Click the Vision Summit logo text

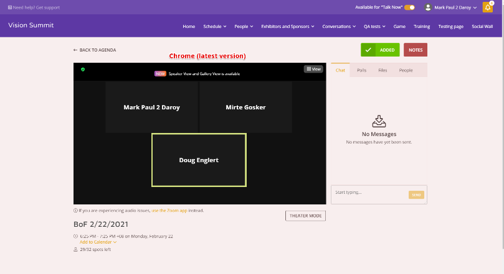pos(31,25)
